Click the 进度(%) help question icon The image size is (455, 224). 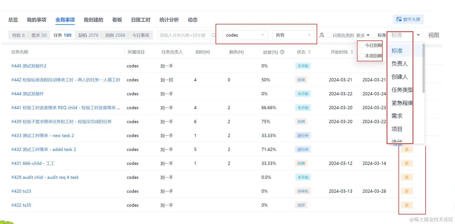pos(282,52)
